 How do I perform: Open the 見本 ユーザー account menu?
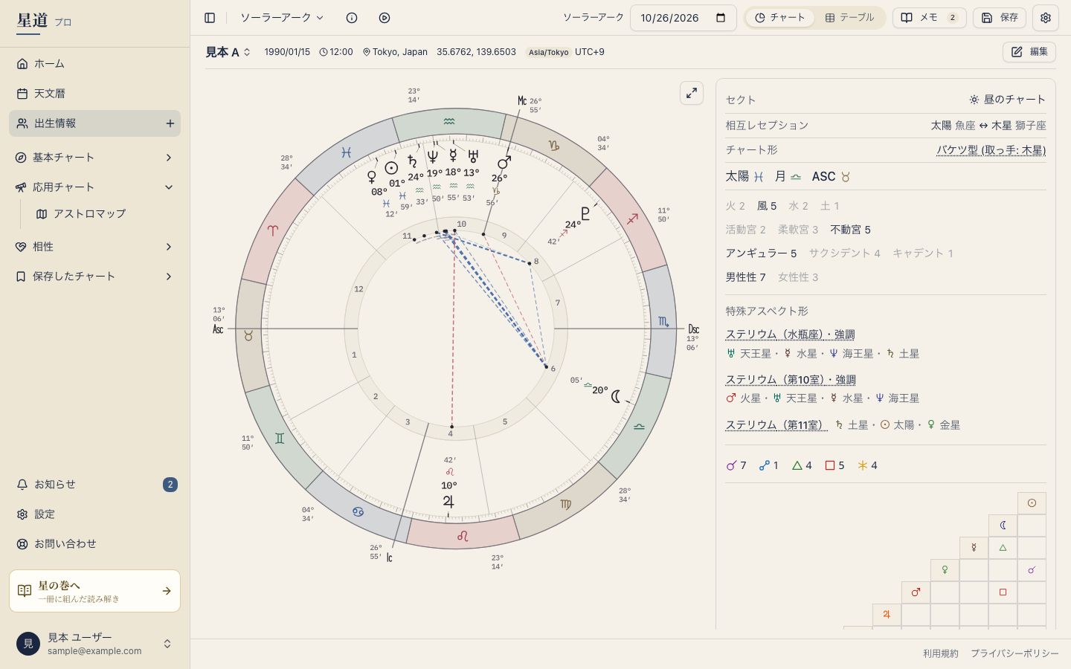point(94,644)
